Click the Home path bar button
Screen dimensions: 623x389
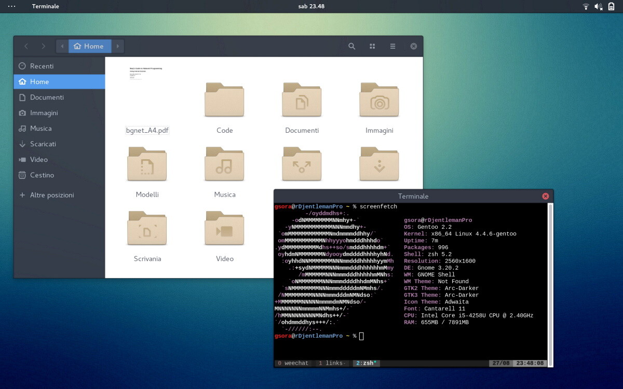pyautogui.click(x=89, y=46)
